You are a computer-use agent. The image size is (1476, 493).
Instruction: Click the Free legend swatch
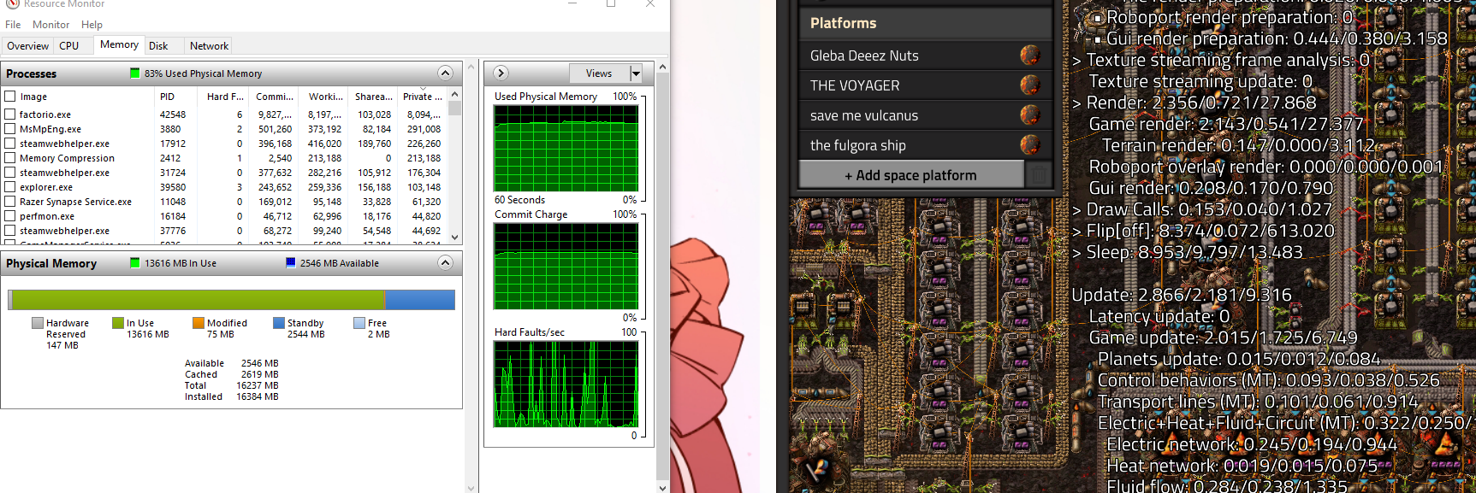(x=359, y=323)
